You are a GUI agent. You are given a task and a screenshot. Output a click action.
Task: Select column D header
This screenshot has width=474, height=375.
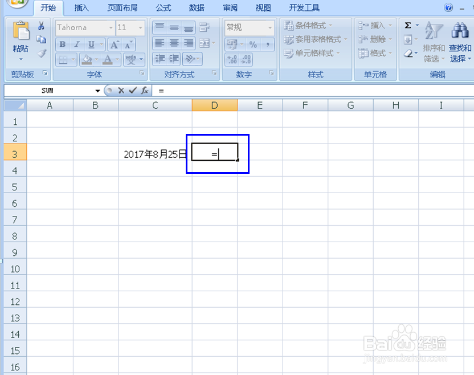[x=215, y=105]
